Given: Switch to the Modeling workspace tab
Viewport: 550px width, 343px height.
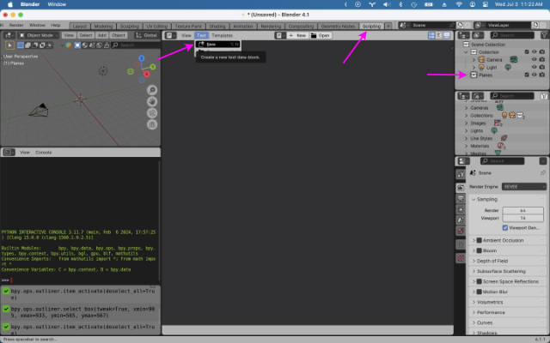Looking at the screenshot, I should pyautogui.click(x=103, y=27).
